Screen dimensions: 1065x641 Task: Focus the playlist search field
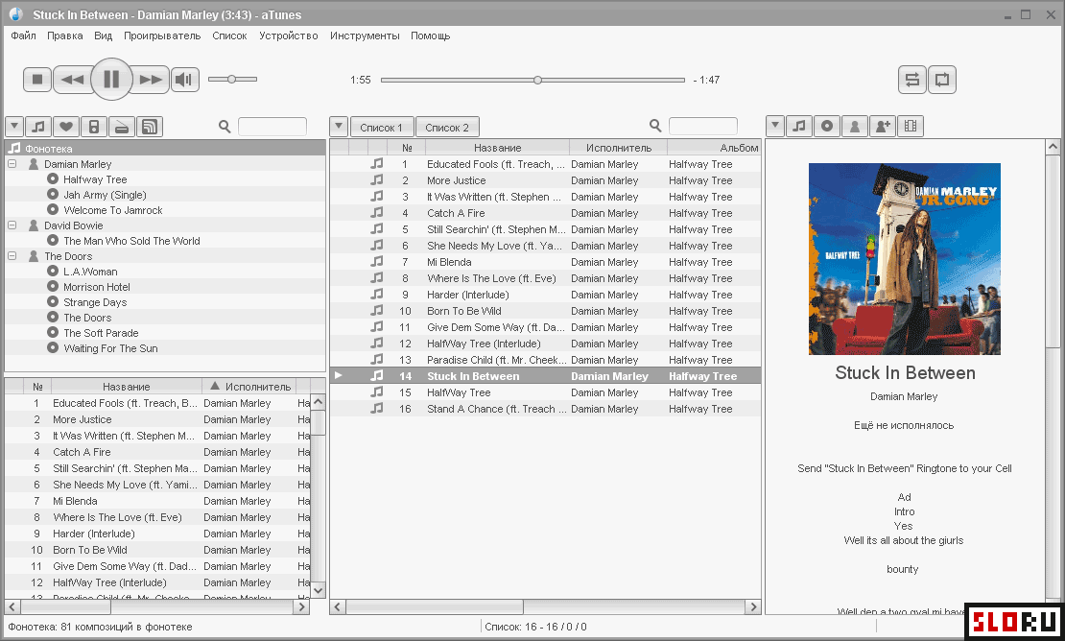coord(703,126)
